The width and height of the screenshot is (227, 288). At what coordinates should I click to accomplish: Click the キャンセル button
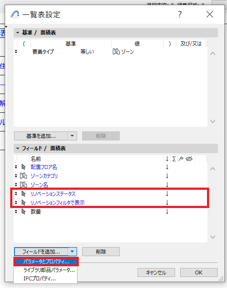tap(156, 272)
